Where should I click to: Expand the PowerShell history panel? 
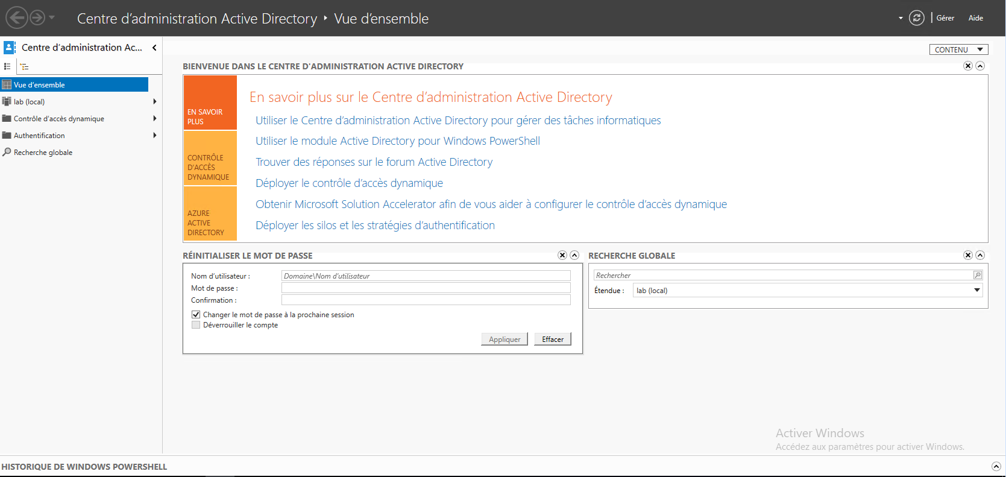(996, 466)
